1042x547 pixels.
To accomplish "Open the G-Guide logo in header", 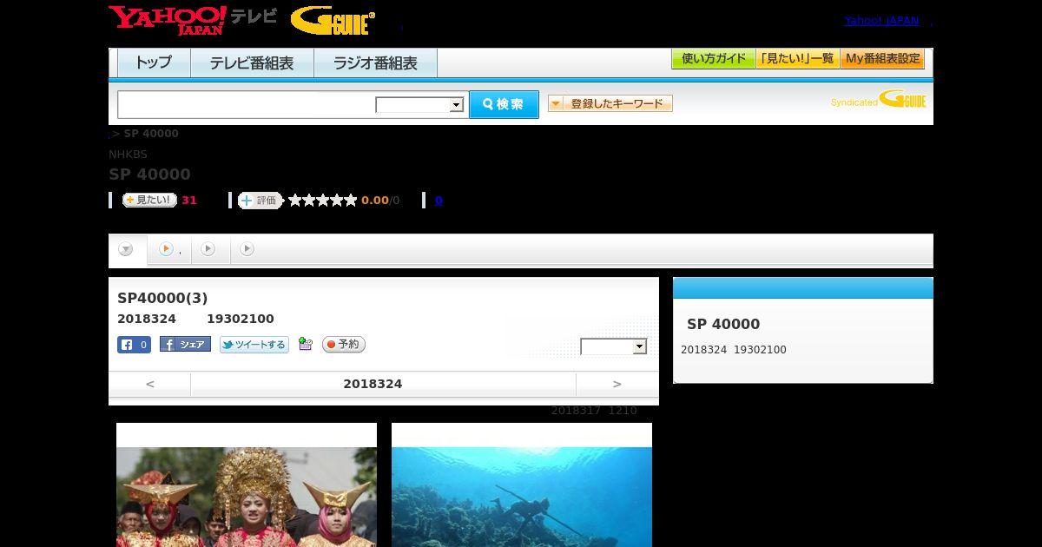I will tap(333, 21).
